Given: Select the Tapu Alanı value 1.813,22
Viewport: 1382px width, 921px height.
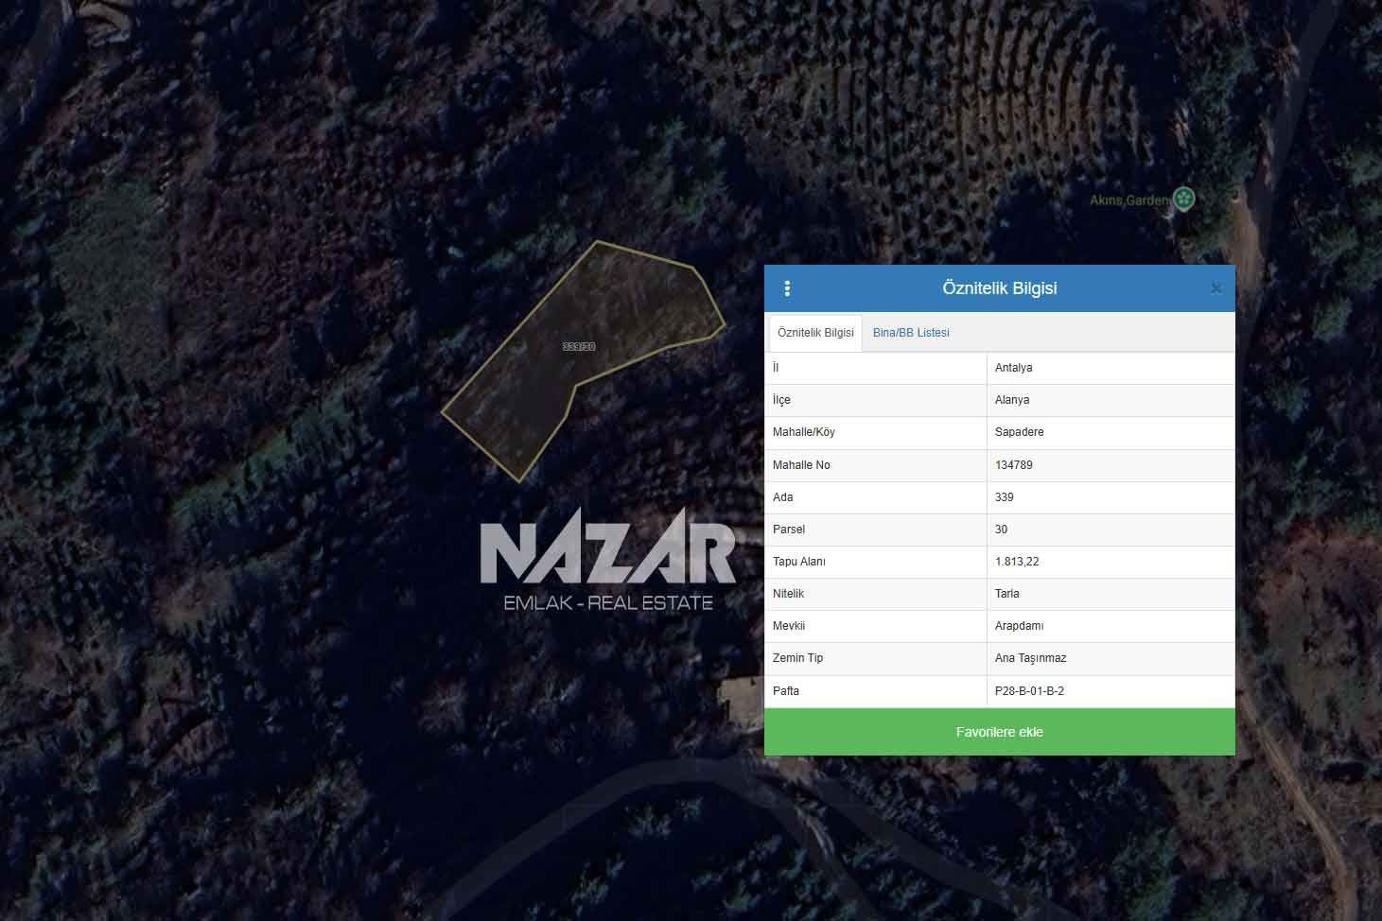Looking at the screenshot, I should coord(1016,562).
